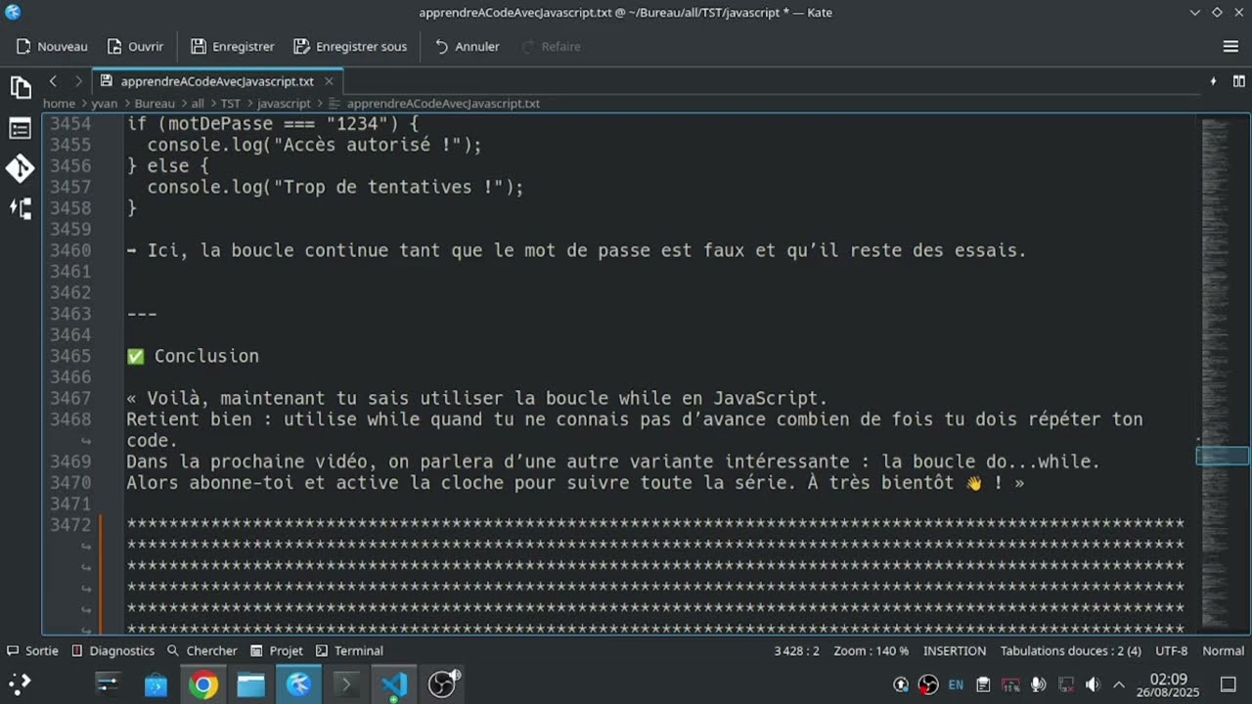
Task: Click the line starting with "Ici, la boucle"
Action: [576, 250]
